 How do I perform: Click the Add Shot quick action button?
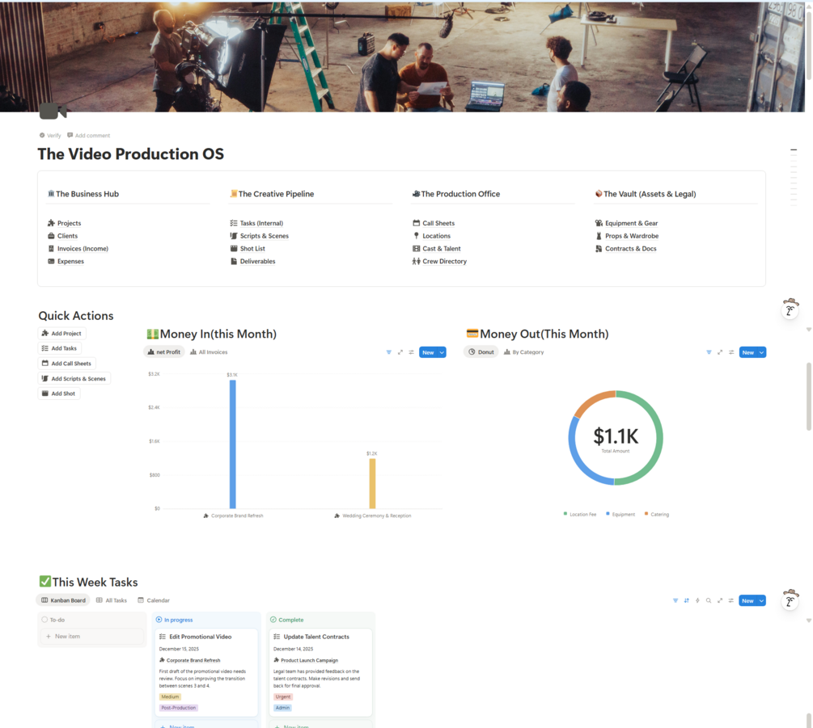point(58,393)
